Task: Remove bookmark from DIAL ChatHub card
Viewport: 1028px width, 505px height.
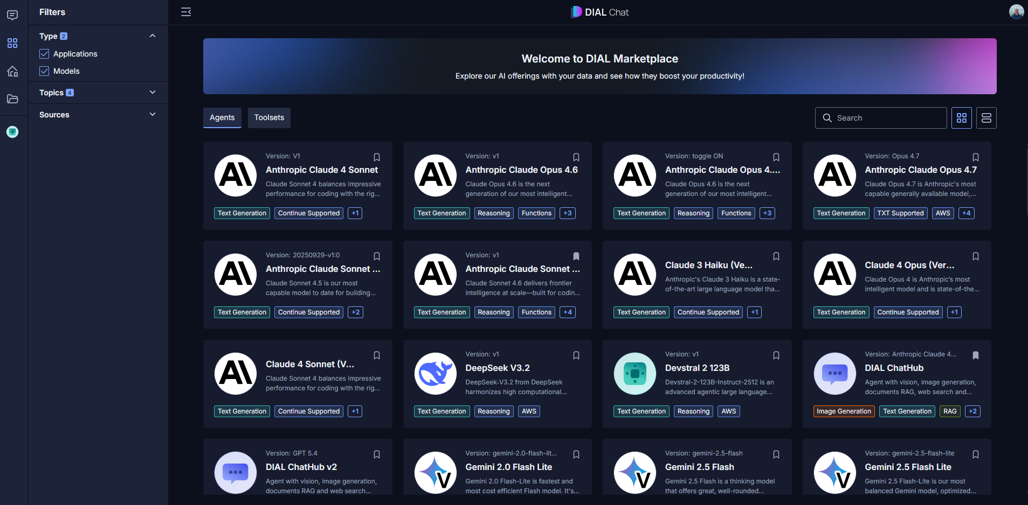Action: [976, 355]
